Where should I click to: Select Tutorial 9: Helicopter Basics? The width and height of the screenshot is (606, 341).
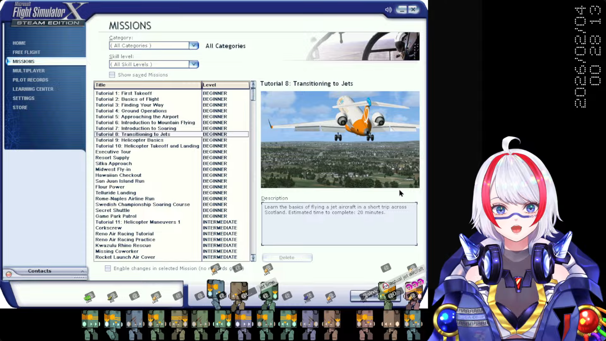tap(172, 140)
